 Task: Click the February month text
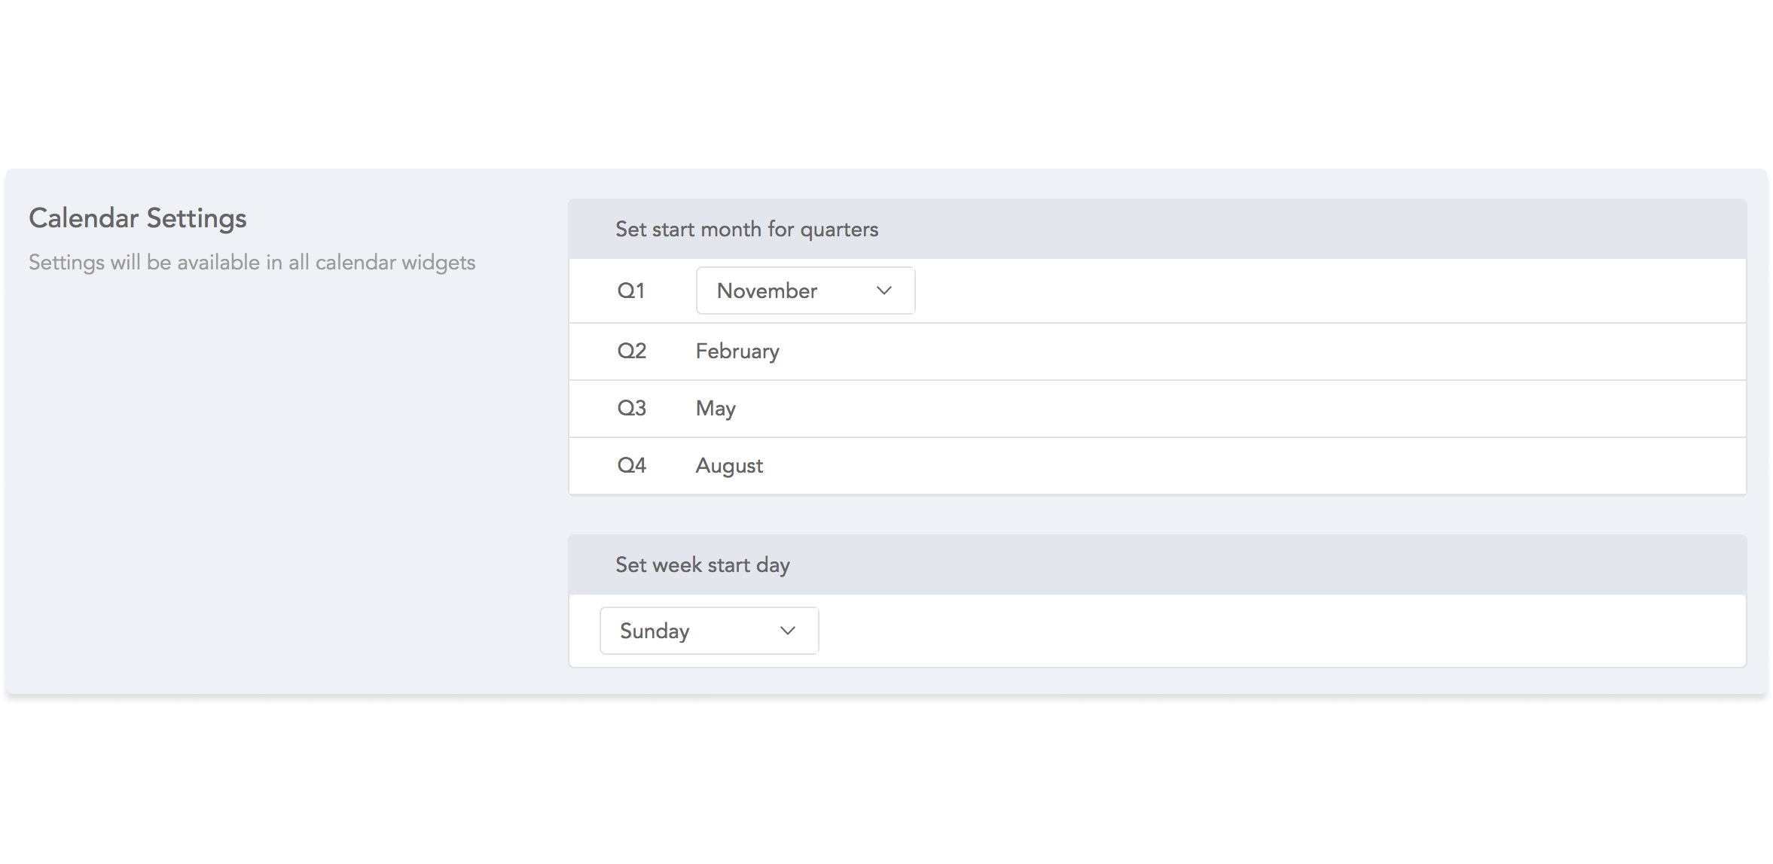(x=737, y=351)
